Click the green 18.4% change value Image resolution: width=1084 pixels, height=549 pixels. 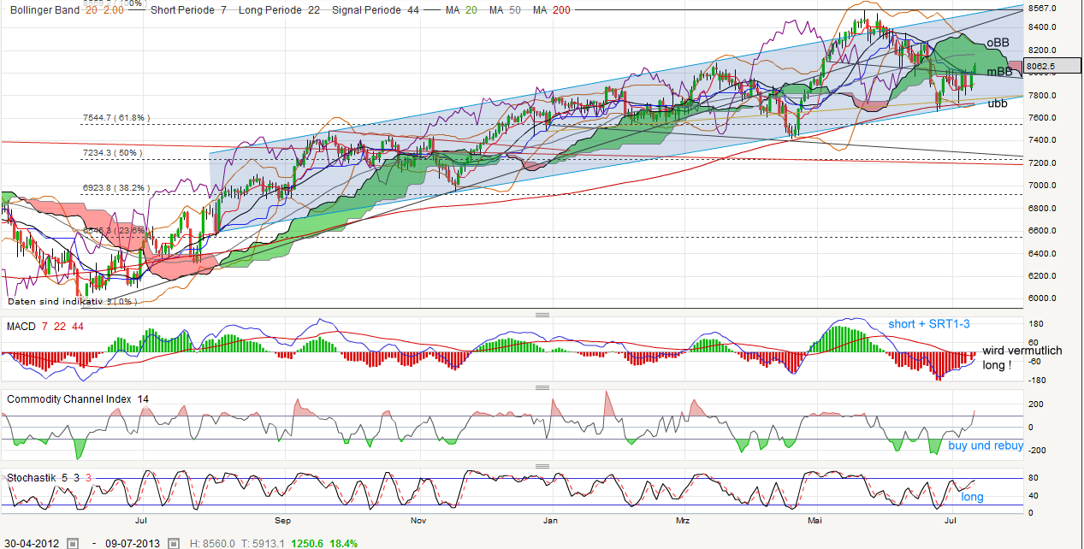[341, 543]
